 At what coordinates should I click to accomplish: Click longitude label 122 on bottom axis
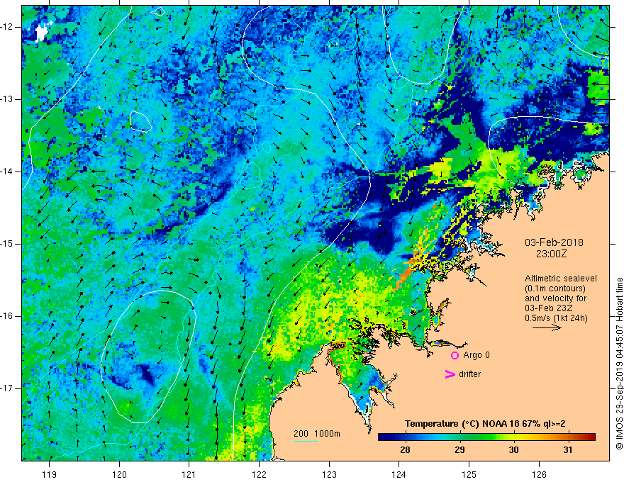click(259, 474)
